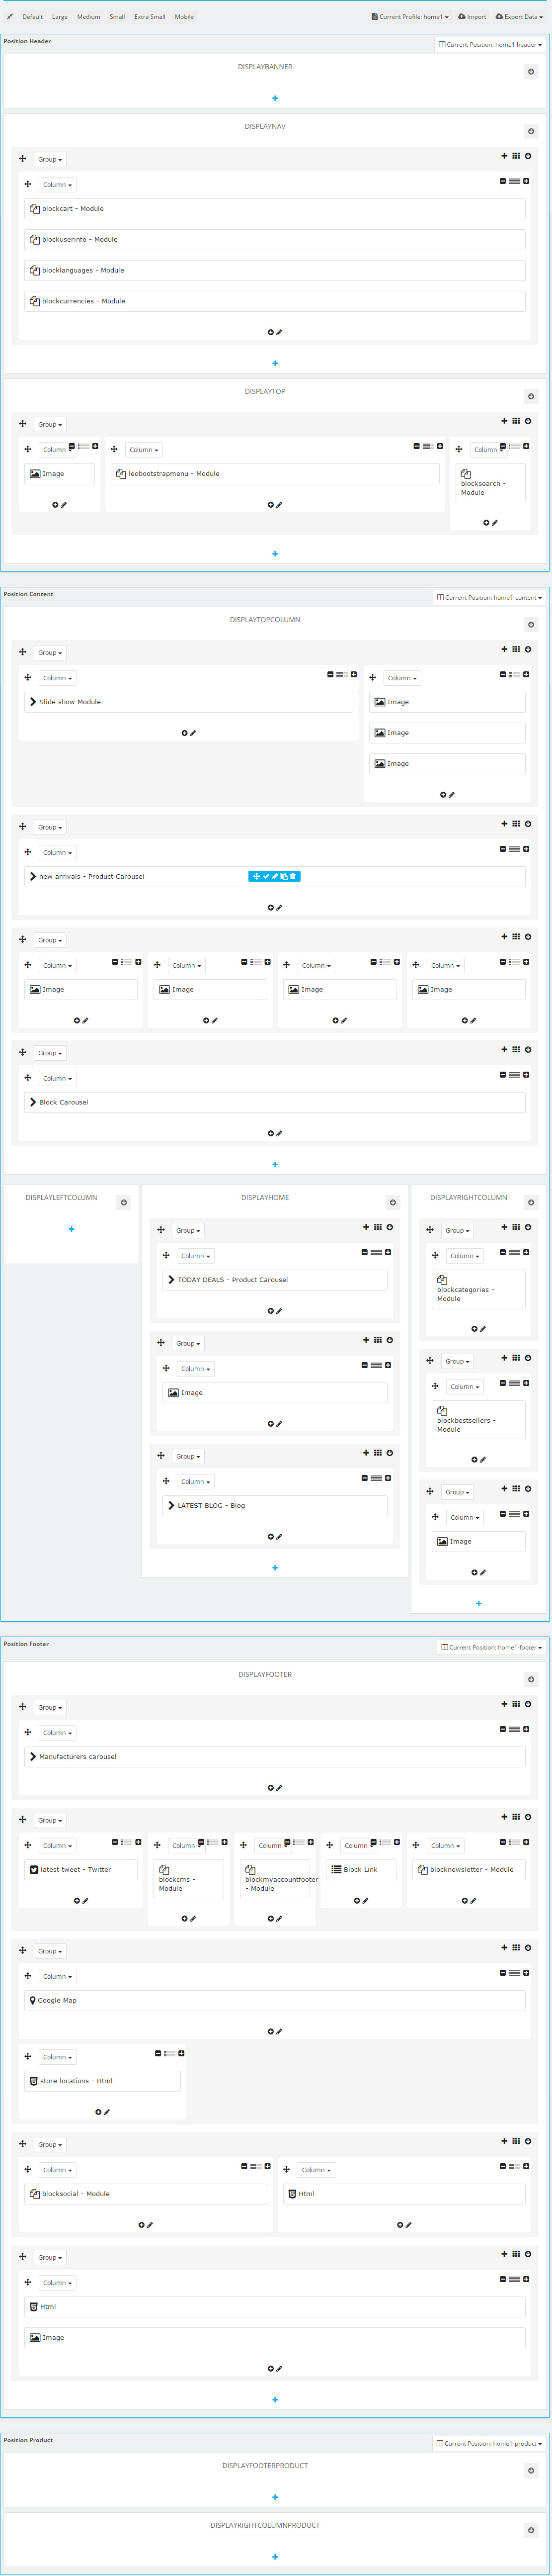The image size is (552, 2576).
Task: Open Current Position: home1-product dropdown
Action: point(490,2444)
